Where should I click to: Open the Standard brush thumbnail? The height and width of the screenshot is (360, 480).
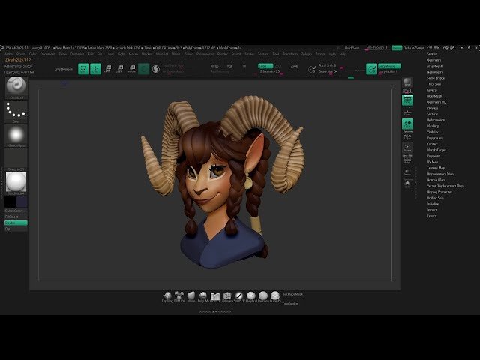(16, 86)
